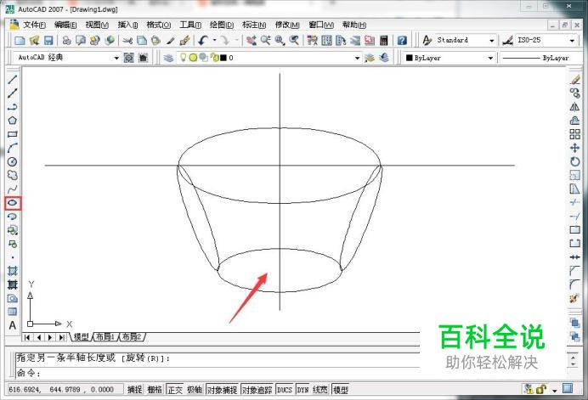588x400 pixels.
Task: Go to the last layout tab arrow
Action: click(61, 337)
